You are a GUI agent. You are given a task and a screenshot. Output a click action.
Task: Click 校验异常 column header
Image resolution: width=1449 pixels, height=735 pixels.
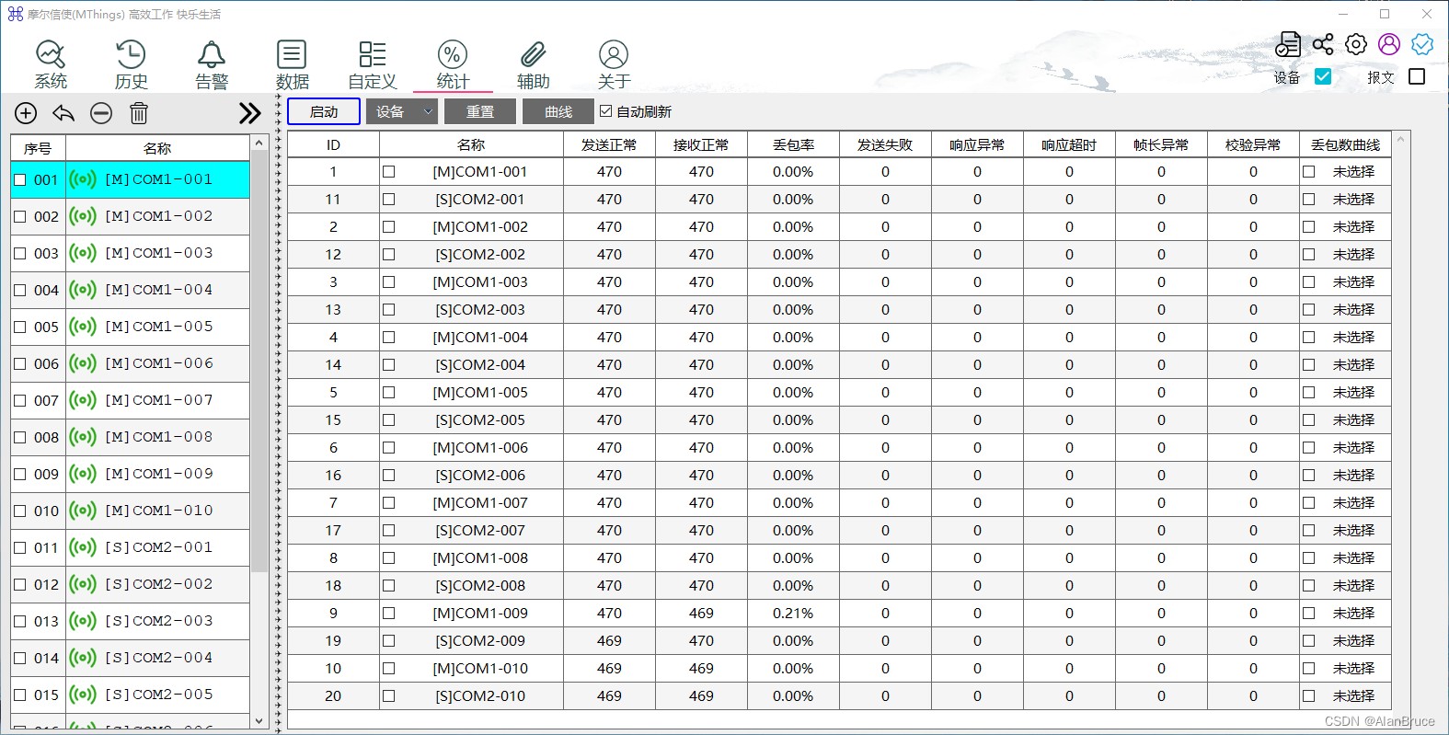pyautogui.click(x=1253, y=144)
